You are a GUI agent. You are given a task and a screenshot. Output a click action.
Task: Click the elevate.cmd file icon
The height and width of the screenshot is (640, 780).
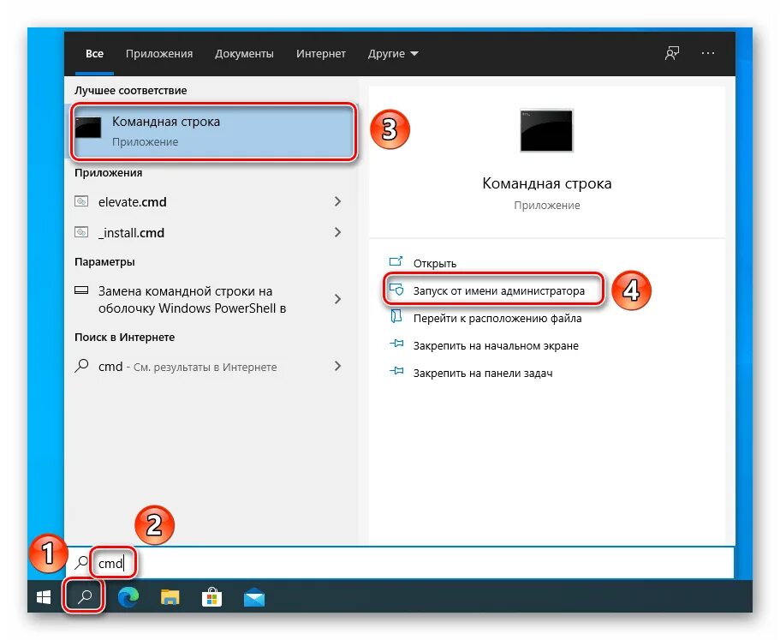81,201
